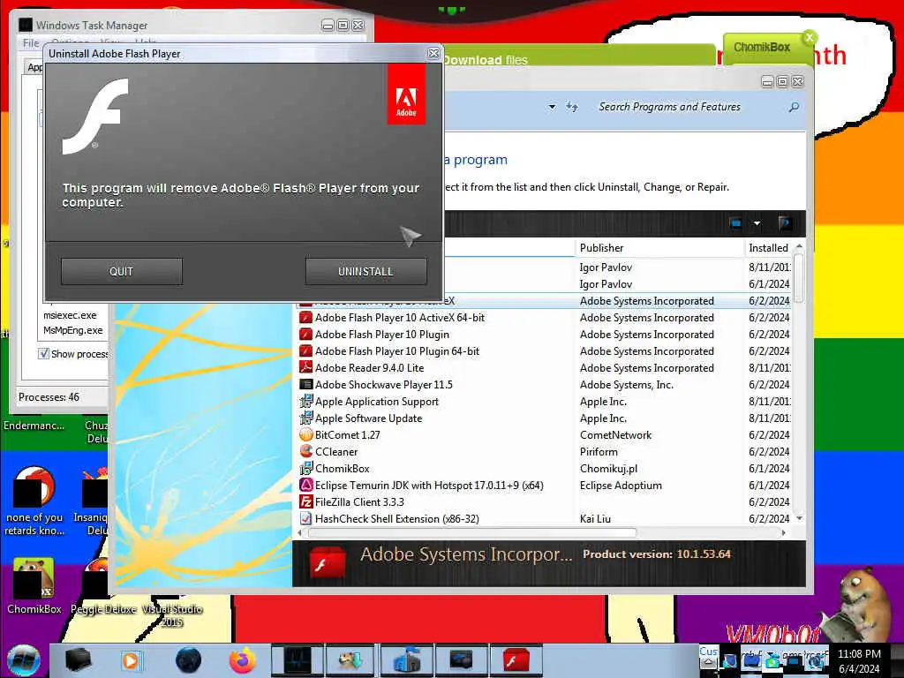Close the Uninstall Adobe Flash Player dialog
This screenshot has width=904, height=678.
coord(433,54)
